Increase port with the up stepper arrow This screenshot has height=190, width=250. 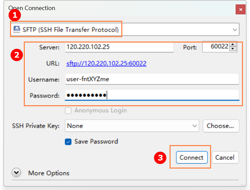coord(233,45)
